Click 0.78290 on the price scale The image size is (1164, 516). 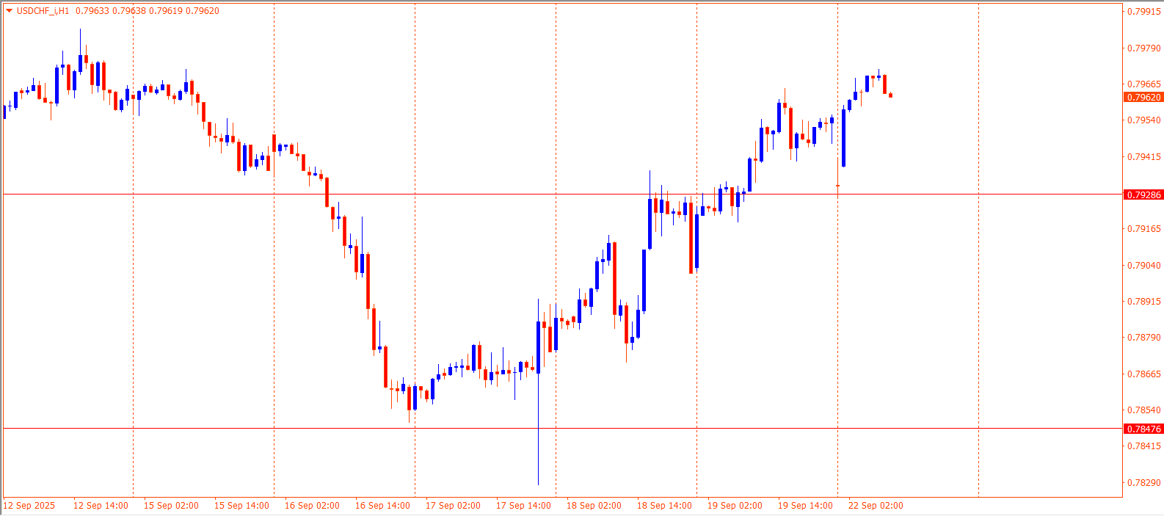click(x=1143, y=483)
